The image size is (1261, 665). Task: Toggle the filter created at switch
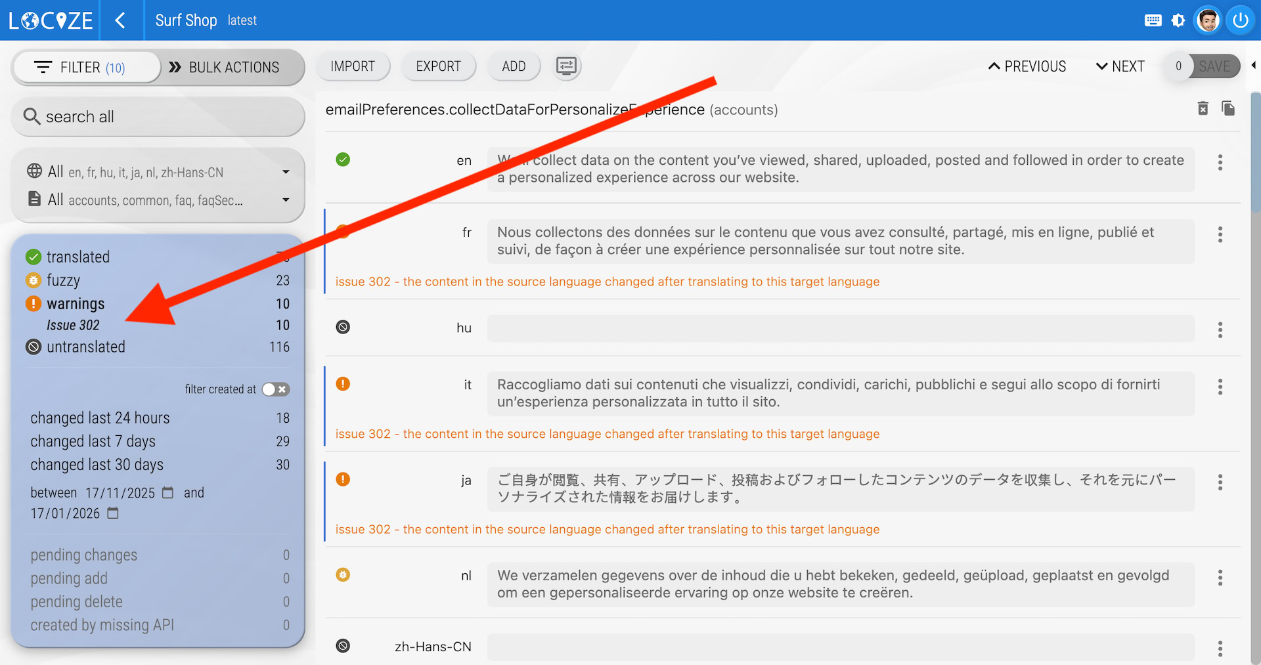click(x=276, y=389)
